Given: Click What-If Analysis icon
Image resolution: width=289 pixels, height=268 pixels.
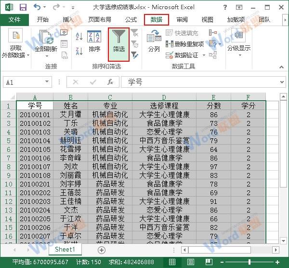Looking at the screenshot, I should (x=212, y=44).
